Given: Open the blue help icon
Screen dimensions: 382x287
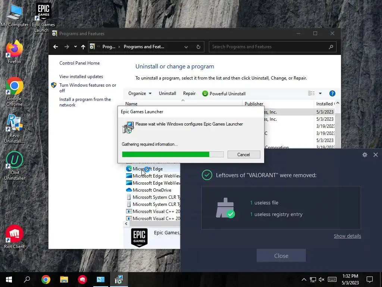Looking at the screenshot, I should tap(332, 93).
